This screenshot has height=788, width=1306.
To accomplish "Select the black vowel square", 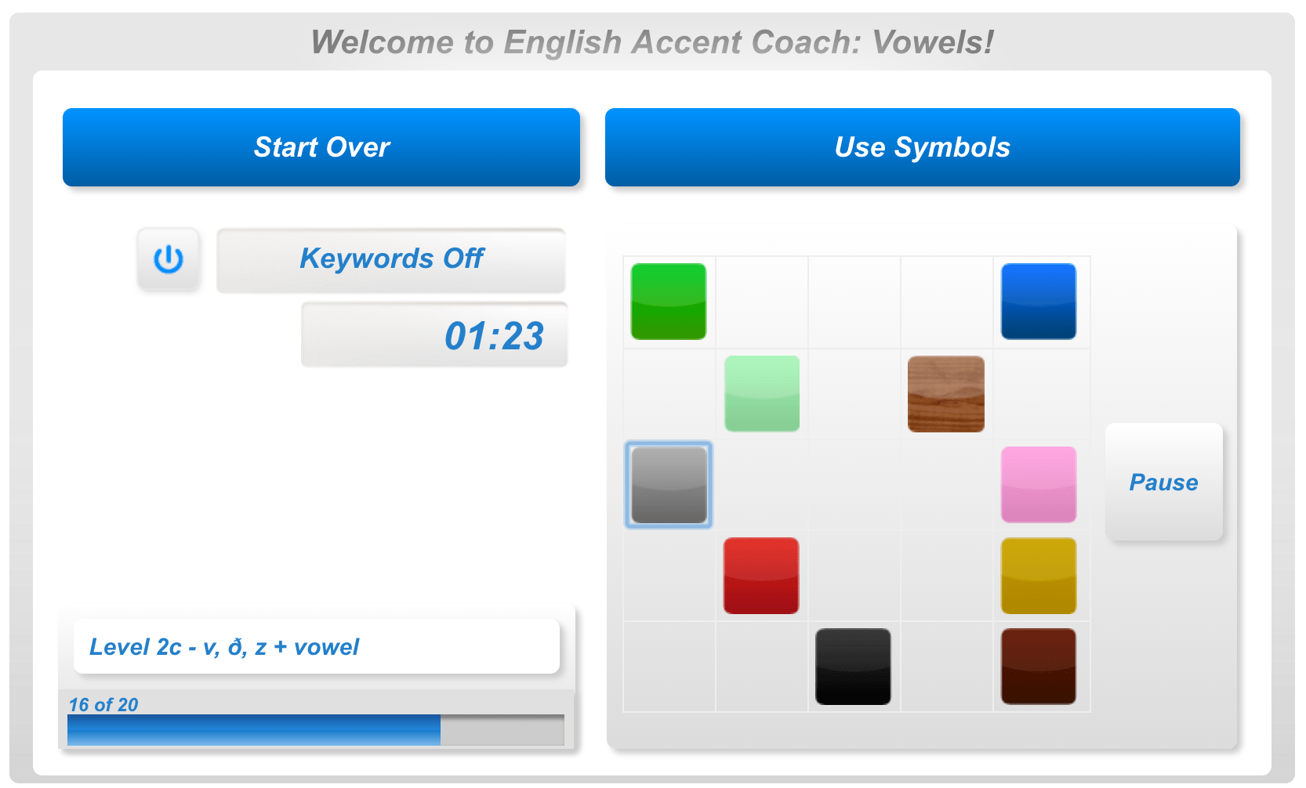I will click(x=853, y=668).
